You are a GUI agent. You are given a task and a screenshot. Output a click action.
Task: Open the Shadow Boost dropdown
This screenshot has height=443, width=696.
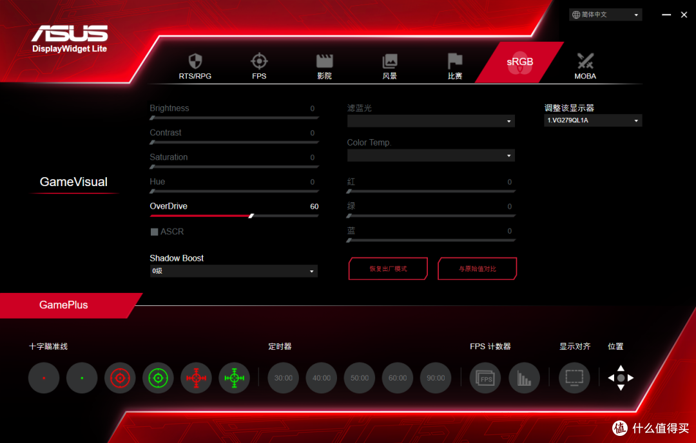[x=233, y=271]
